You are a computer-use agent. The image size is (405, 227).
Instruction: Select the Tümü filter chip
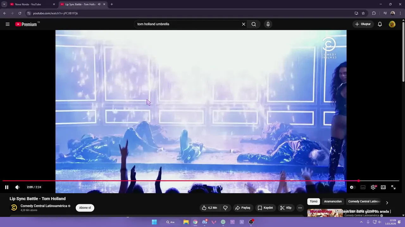(314, 201)
